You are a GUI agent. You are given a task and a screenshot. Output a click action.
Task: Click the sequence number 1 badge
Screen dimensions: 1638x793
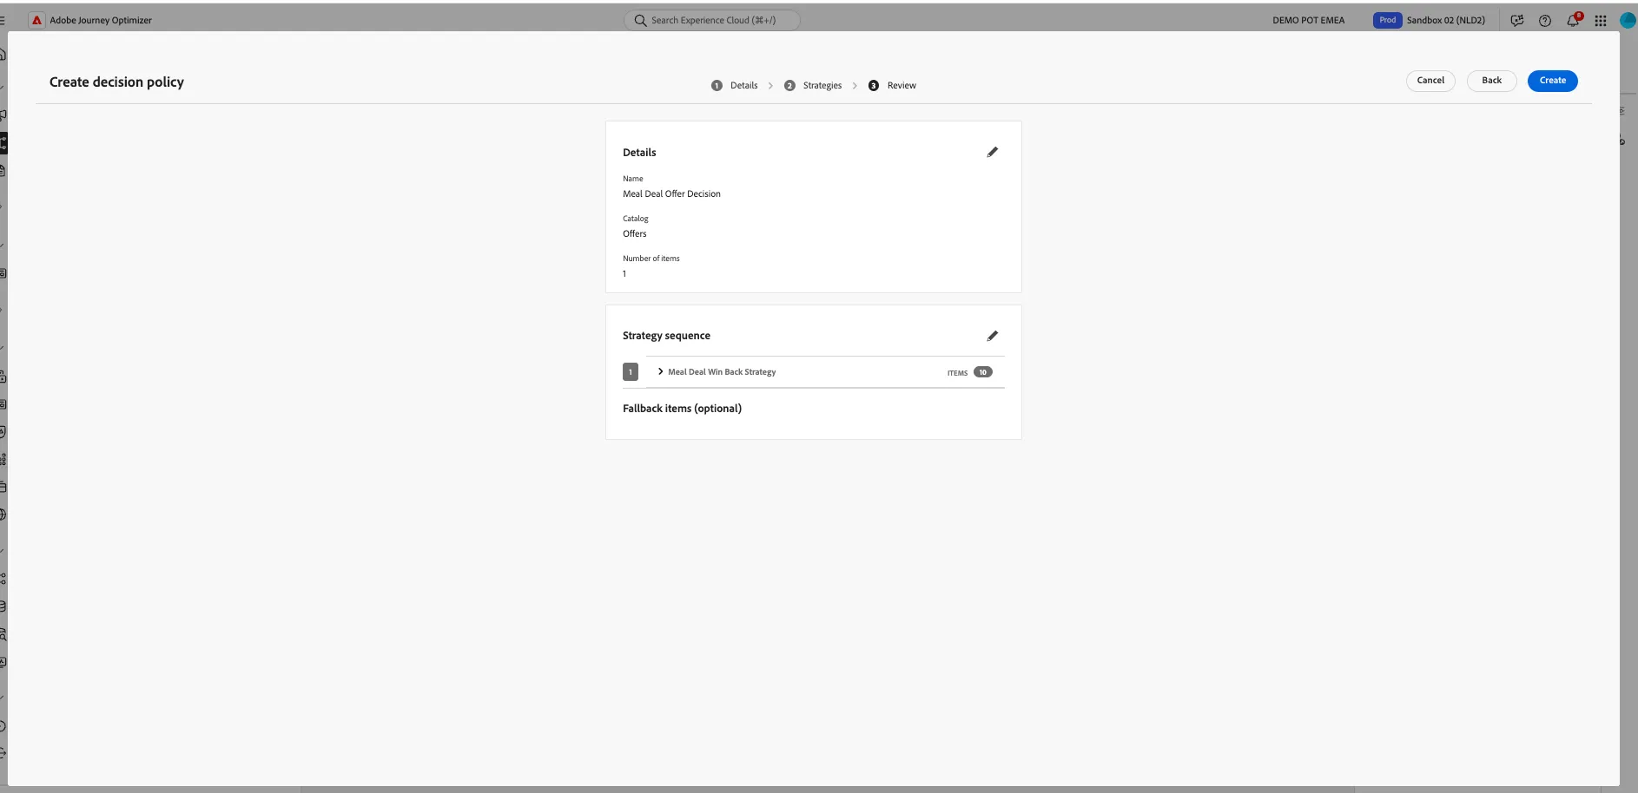click(631, 372)
